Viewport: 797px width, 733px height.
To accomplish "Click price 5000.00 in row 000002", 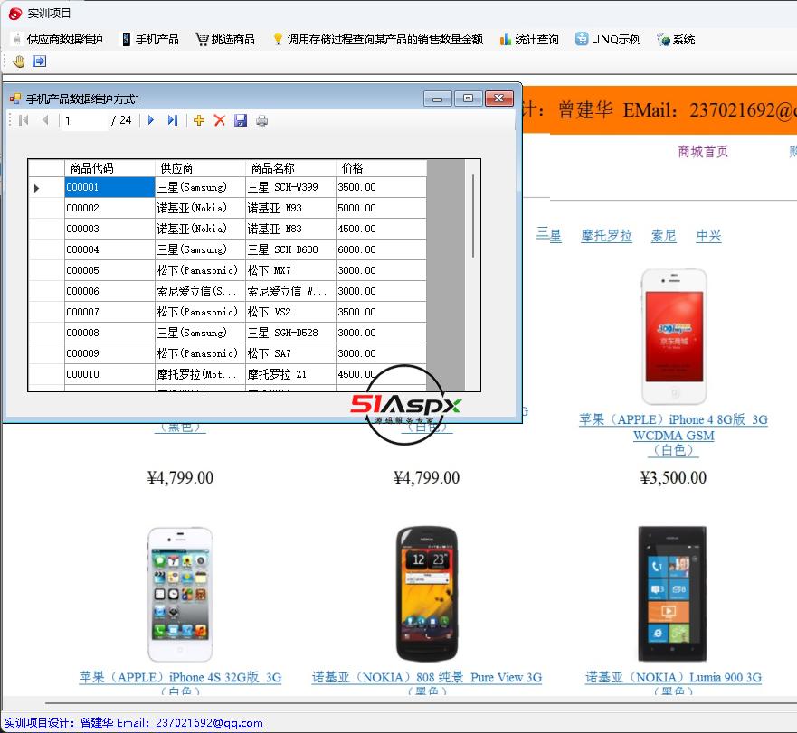I will [x=381, y=208].
